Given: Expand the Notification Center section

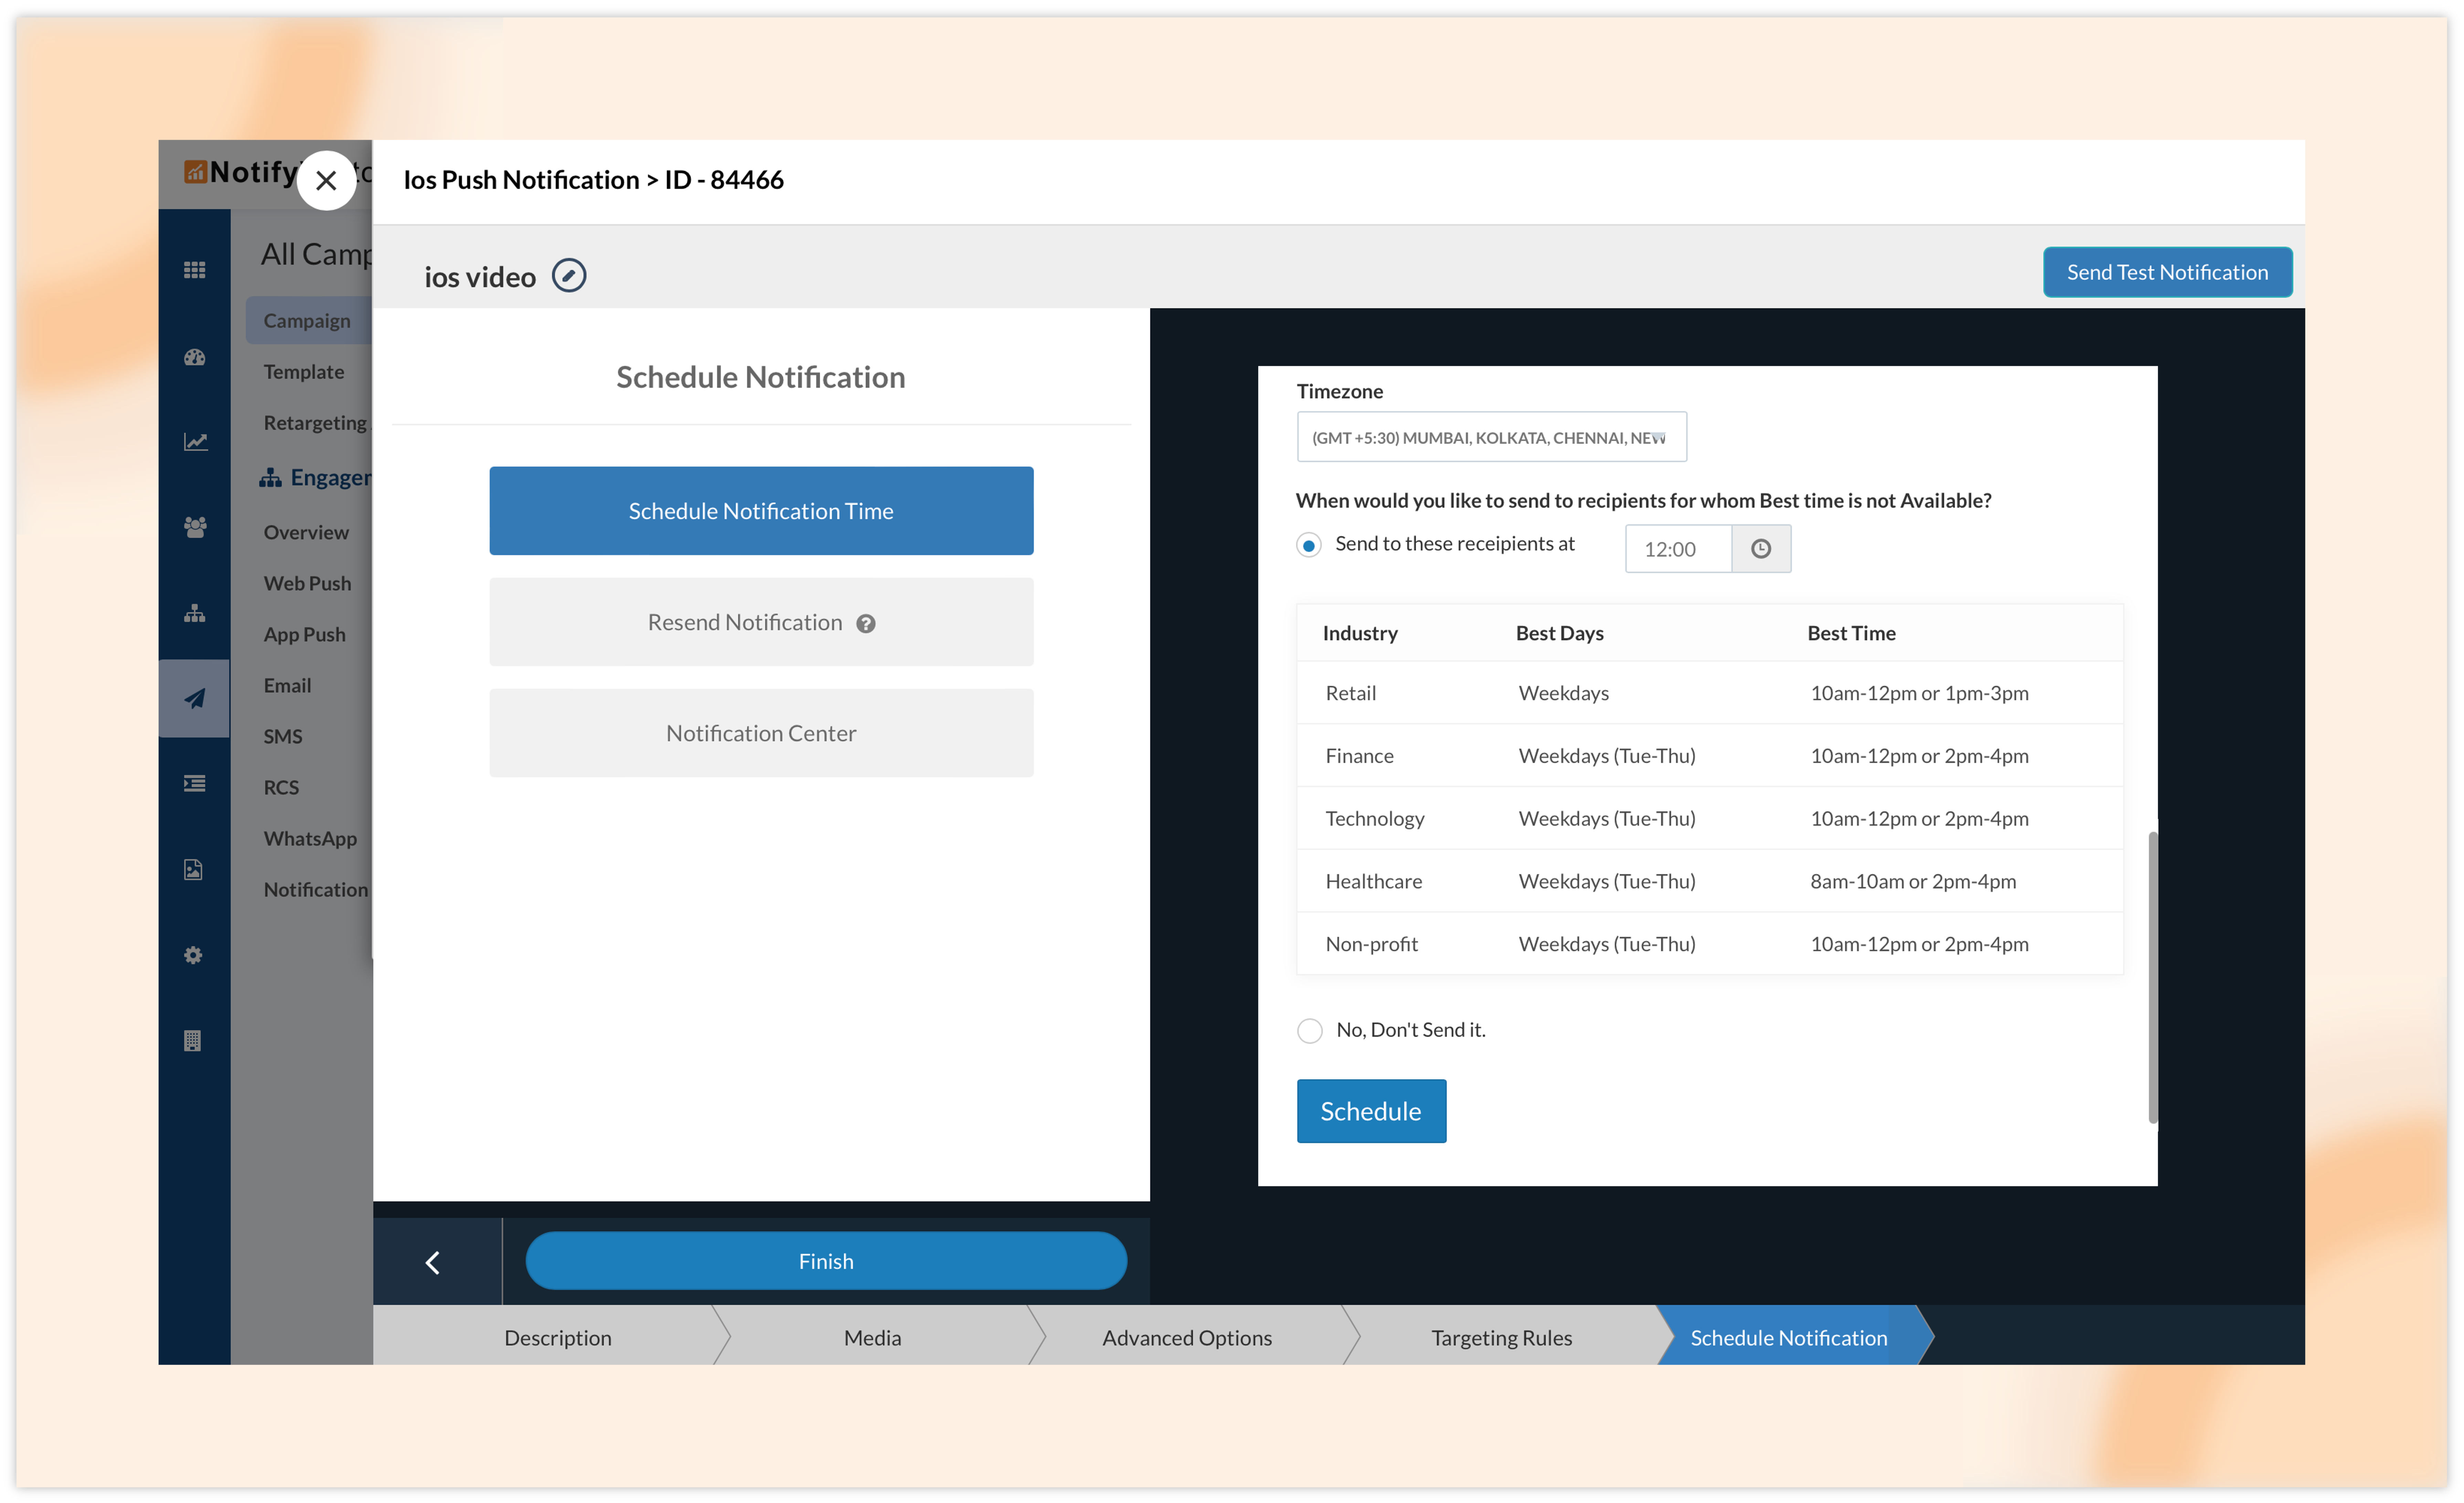Looking at the screenshot, I should tap(761, 733).
